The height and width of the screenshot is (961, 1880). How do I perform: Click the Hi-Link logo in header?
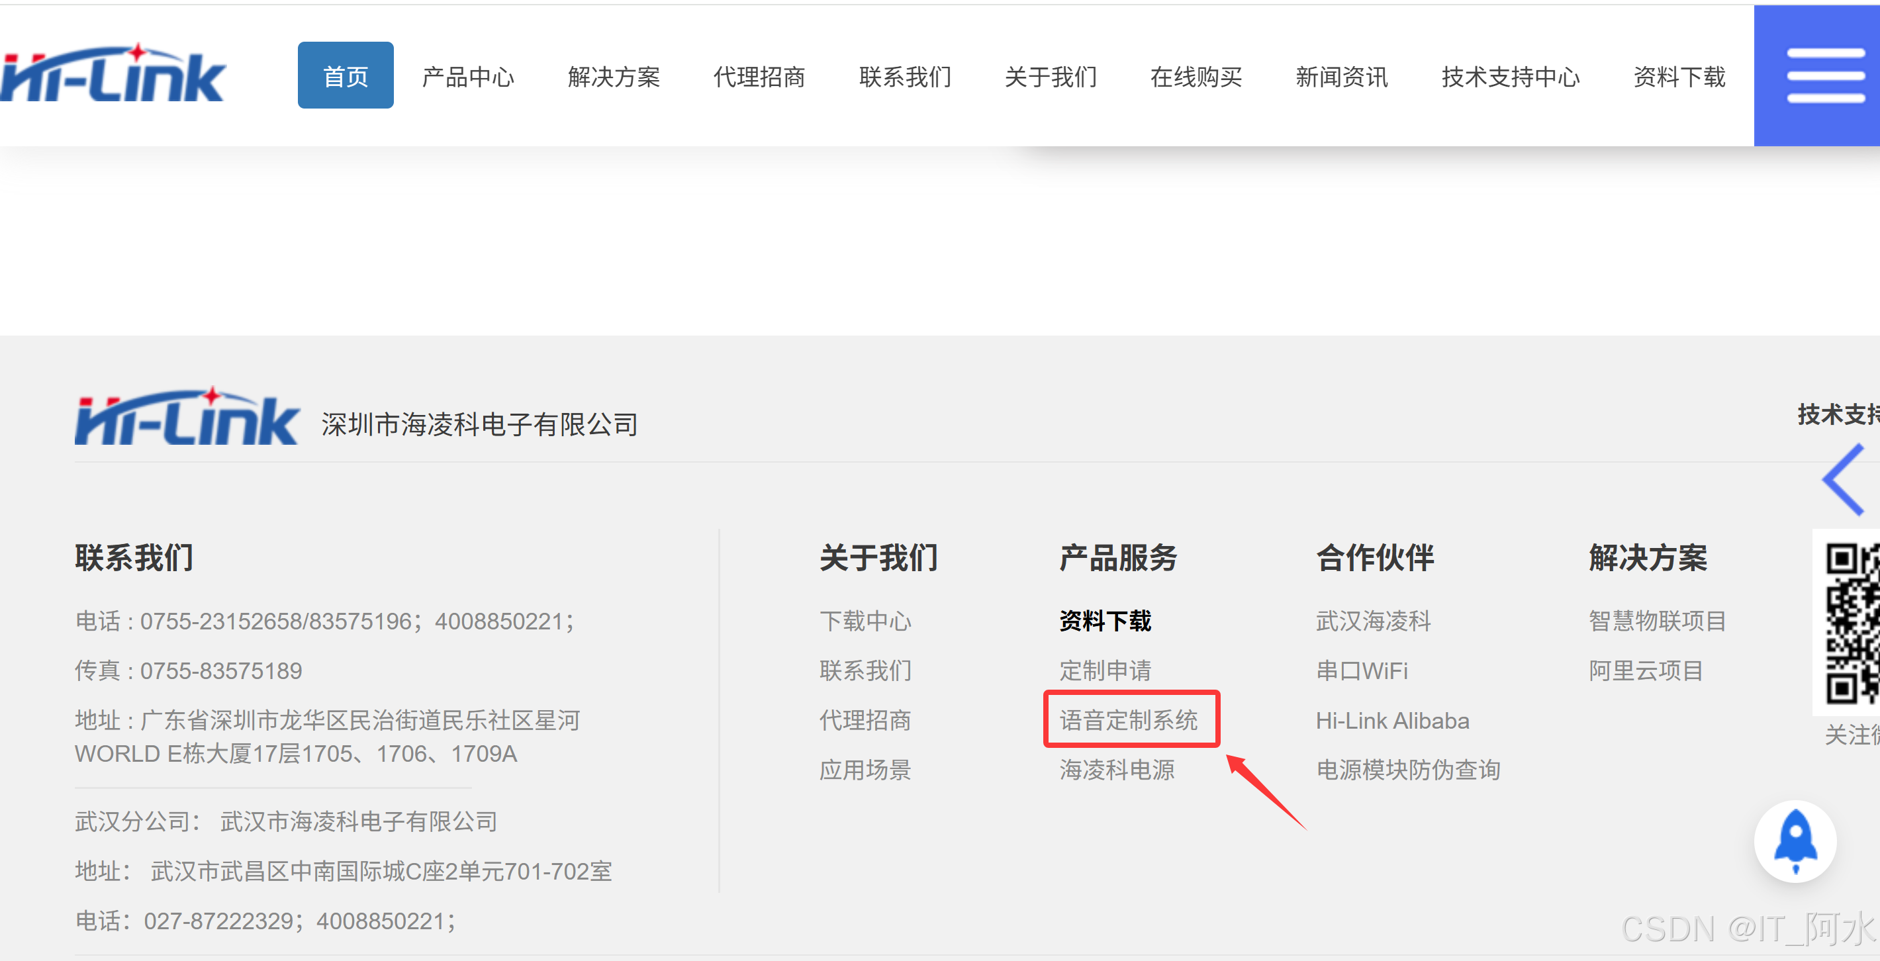[x=113, y=74]
